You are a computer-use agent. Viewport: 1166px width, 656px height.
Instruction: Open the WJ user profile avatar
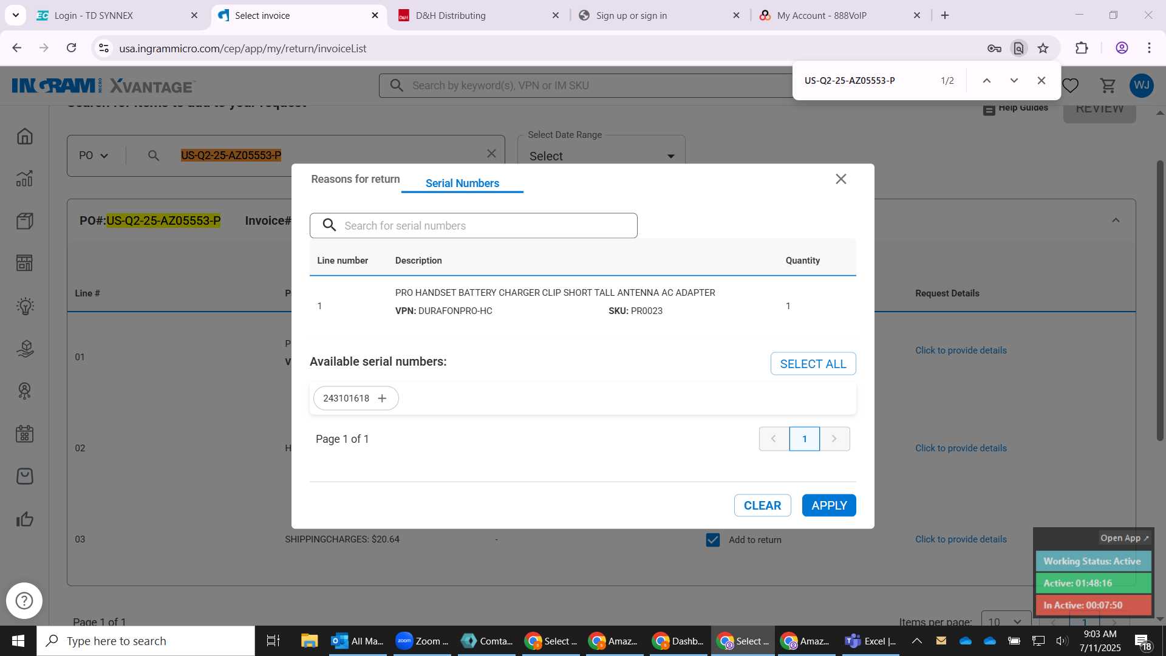click(1142, 86)
